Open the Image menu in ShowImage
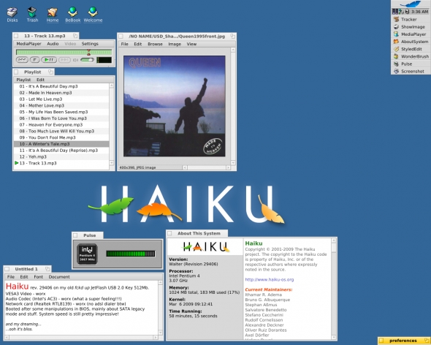 coord(175,44)
